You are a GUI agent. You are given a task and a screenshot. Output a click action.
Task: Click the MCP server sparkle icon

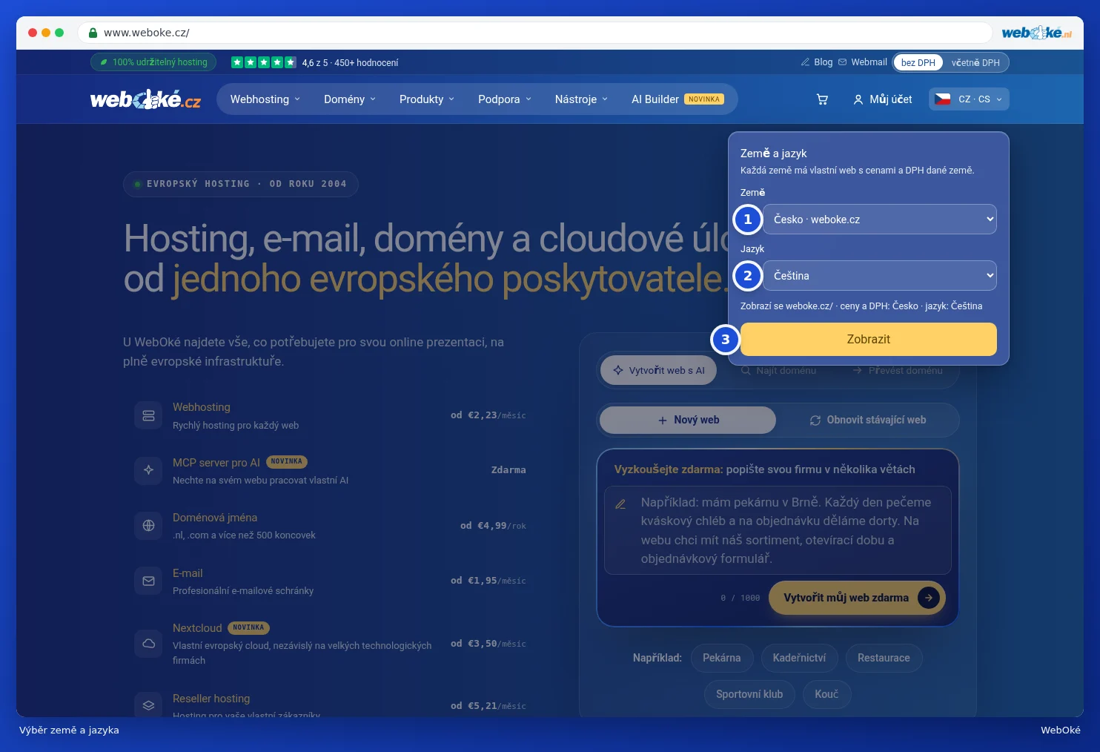pyautogui.click(x=148, y=470)
